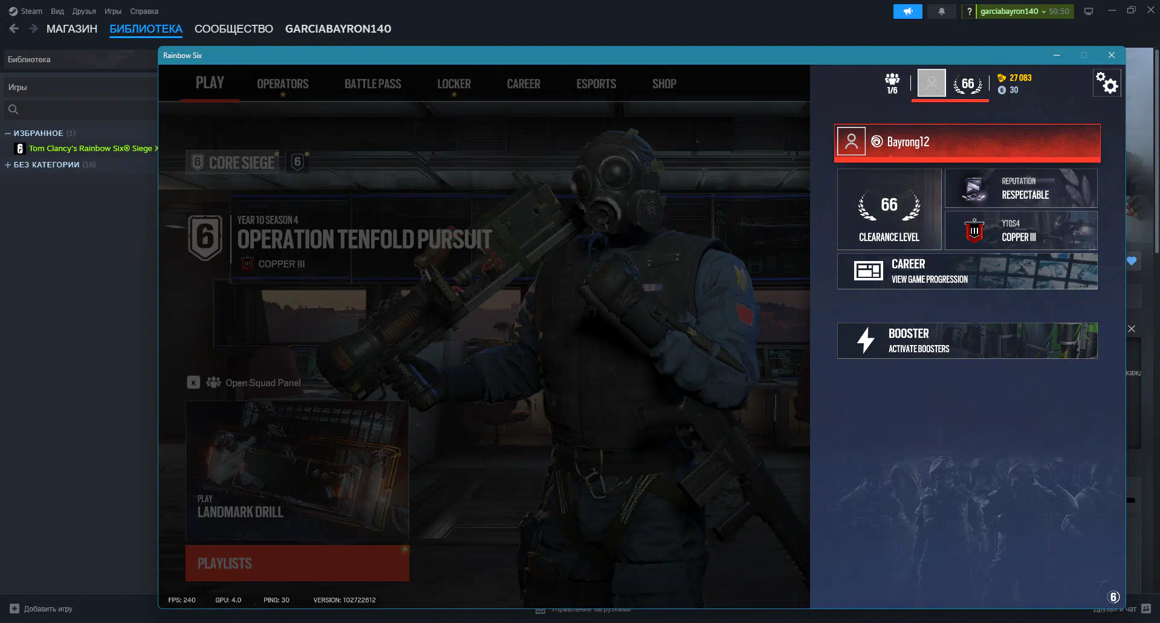Expand the БЕЗ КАТЕГОРИИ category
Screen dimensions: 1160x623
pos(8,164)
